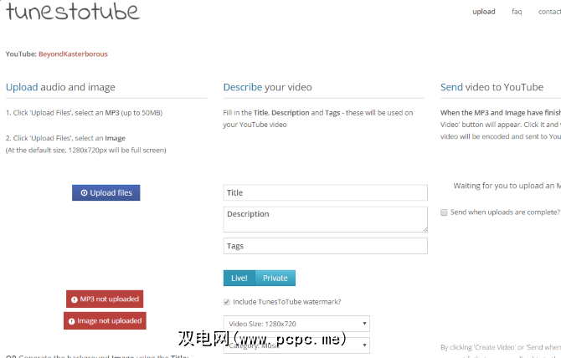Open BeyondKasterborous YouTube account link
561x358 pixels.
(x=73, y=54)
